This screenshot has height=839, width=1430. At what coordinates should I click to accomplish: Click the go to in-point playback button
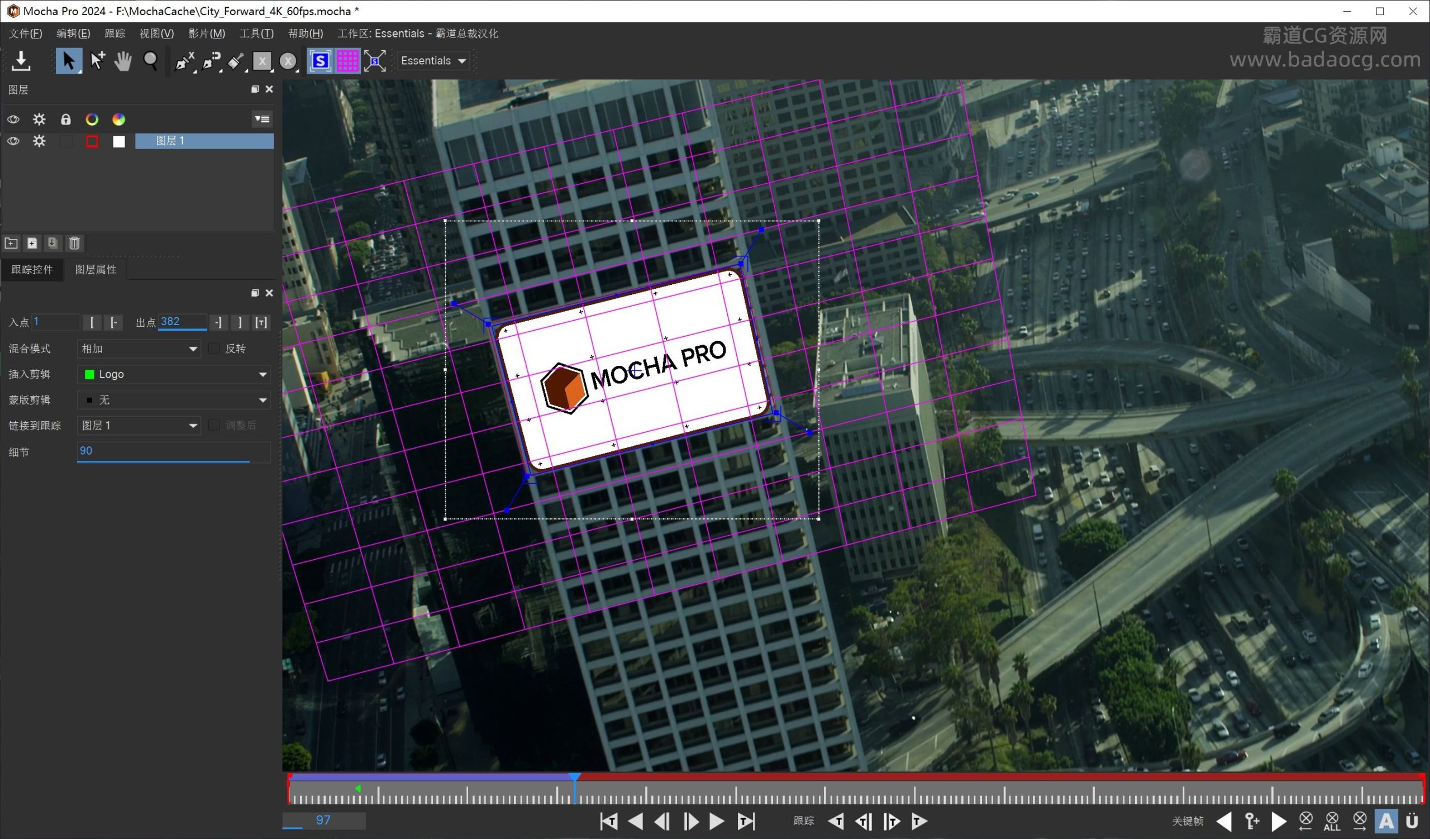(x=609, y=821)
